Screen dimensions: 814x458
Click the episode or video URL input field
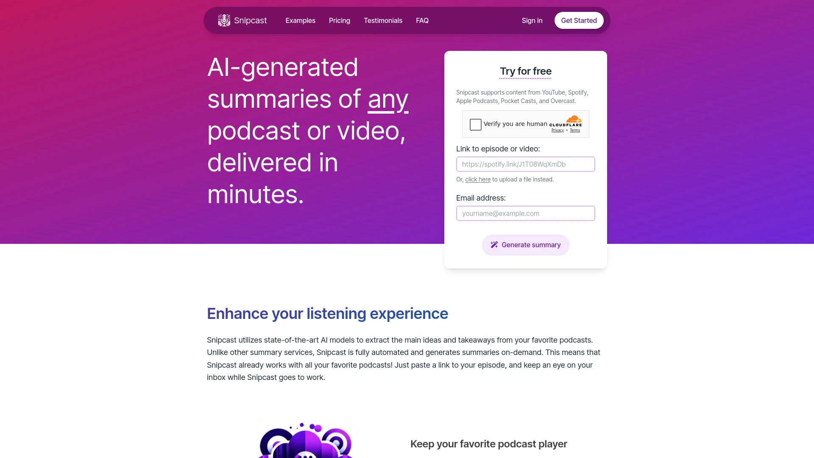526,164
